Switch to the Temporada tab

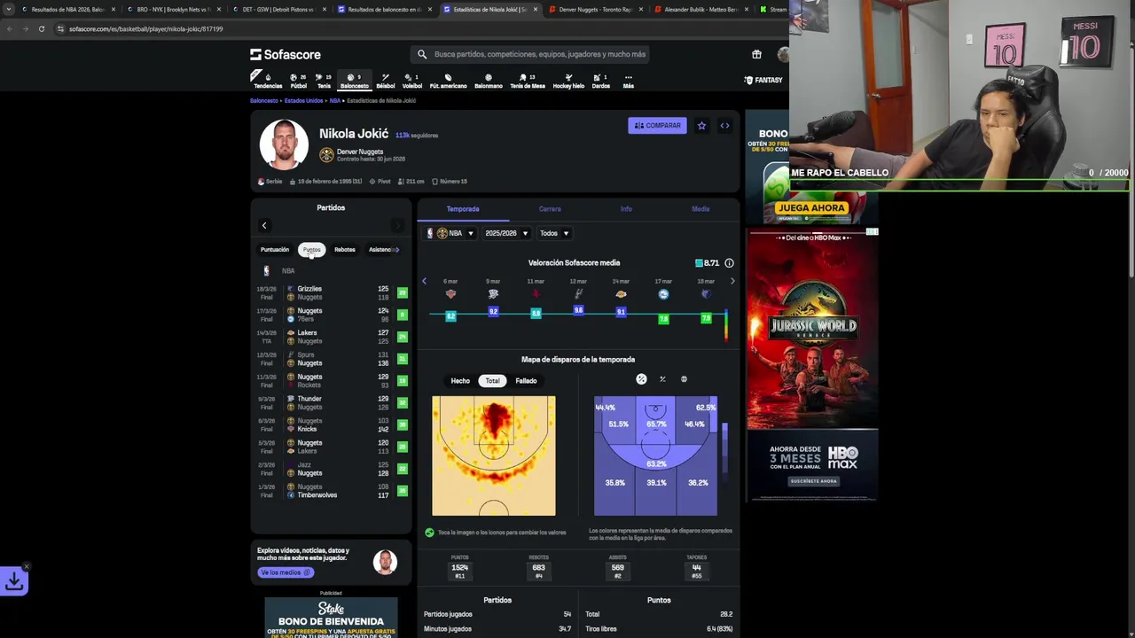tap(463, 209)
